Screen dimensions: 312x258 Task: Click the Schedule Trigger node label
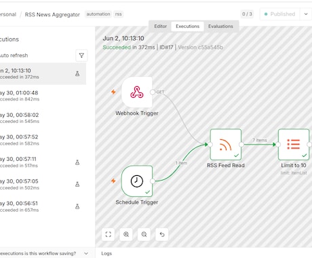(x=137, y=202)
